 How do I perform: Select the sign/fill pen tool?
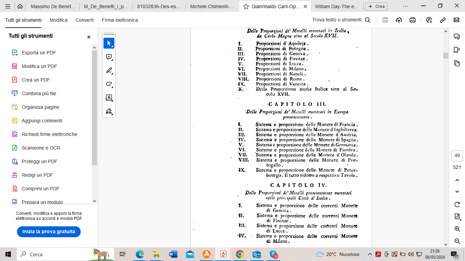pyautogui.click(x=109, y=111)
